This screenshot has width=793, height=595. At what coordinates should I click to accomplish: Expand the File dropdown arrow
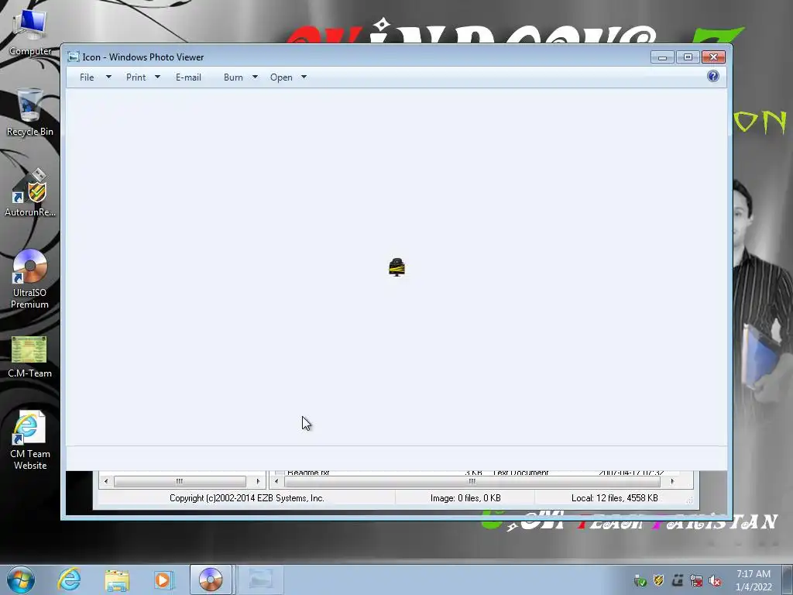pos(108,77)
